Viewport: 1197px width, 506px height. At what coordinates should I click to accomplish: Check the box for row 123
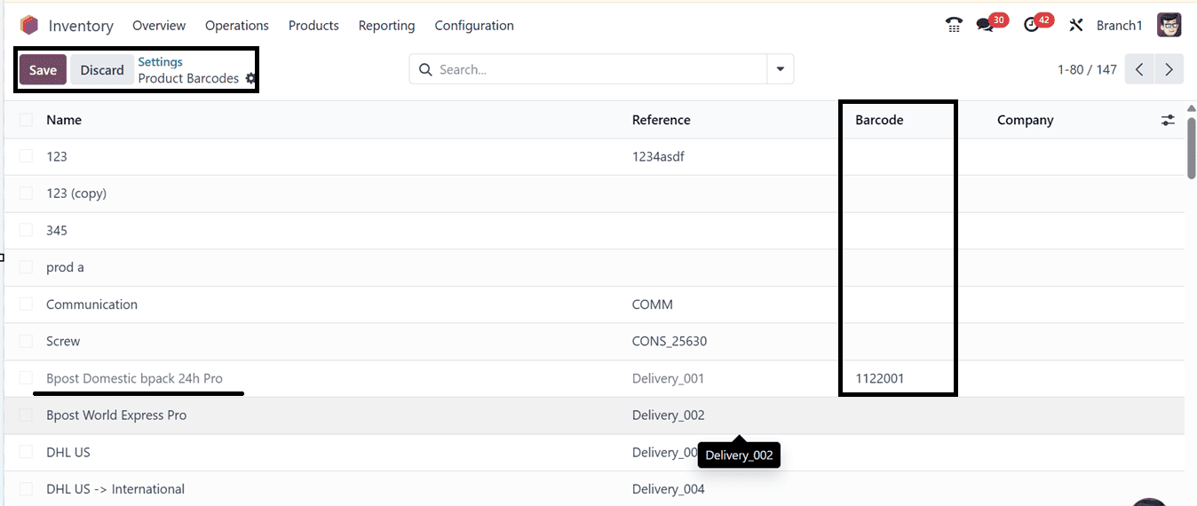[26, 156]
